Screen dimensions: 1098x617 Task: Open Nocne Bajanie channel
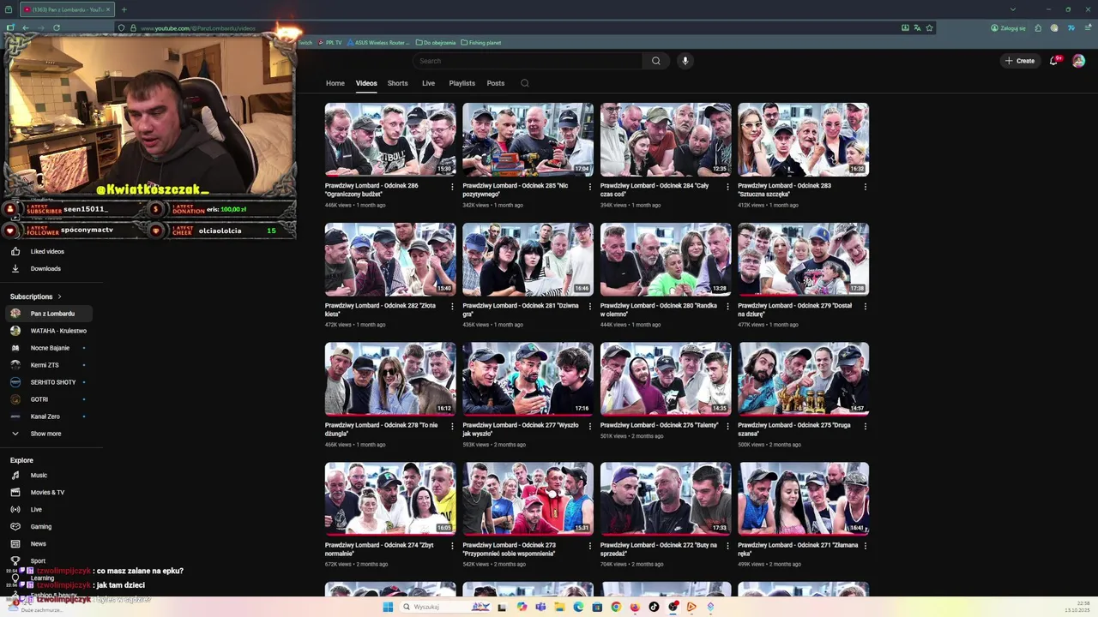point(48,348)
